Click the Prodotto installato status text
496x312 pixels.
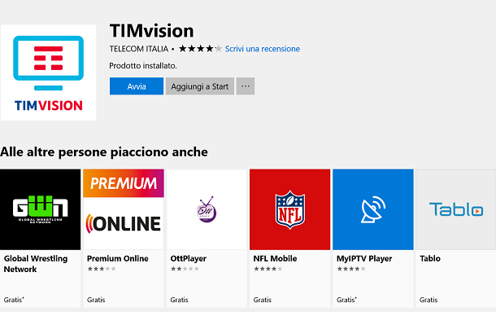click(x=143, y=66)
